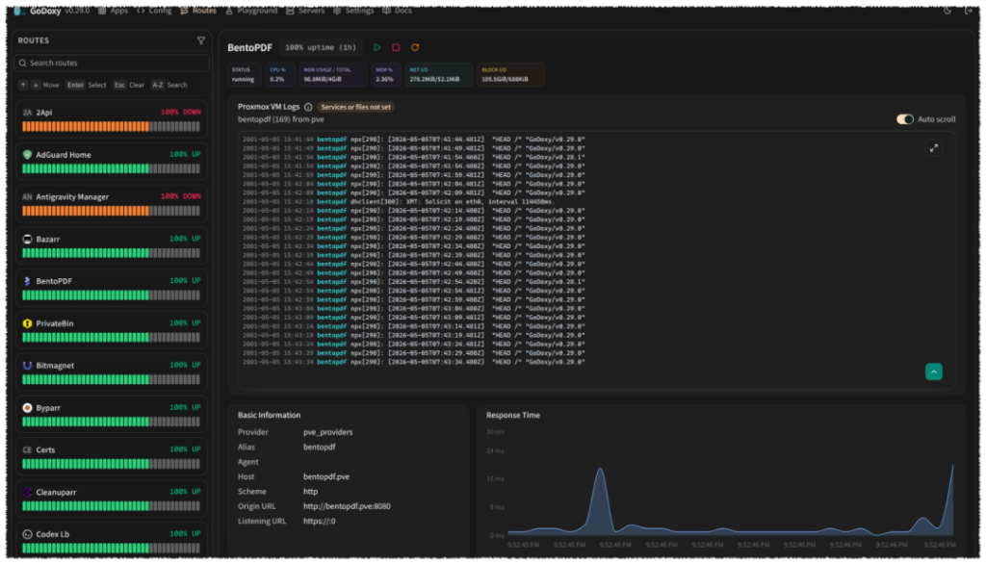Stop BentoPDF with the red square icon
986x564 pixels.
pos(396,48)
